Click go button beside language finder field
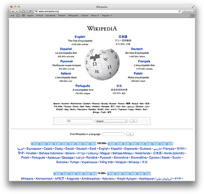The width and height of the screenshot is (204, 194). (130, 134)
